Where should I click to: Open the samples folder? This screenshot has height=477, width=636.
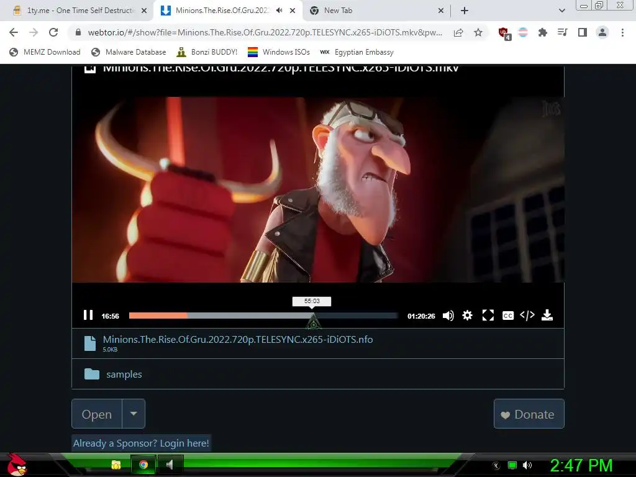coord(124,375)
